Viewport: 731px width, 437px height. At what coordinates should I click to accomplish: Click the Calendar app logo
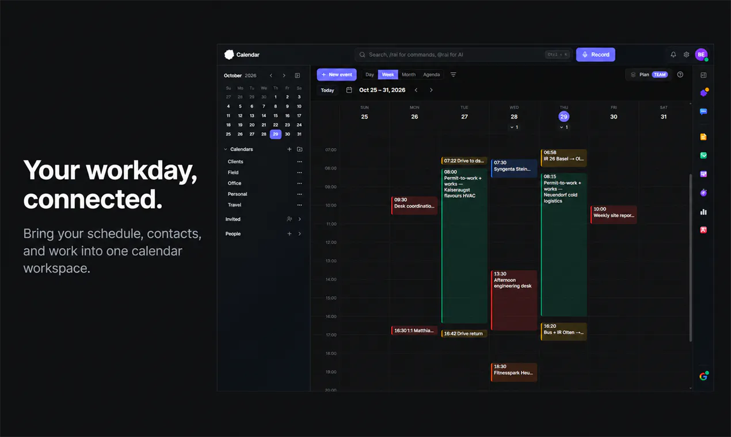pyautogui.click(x=229, y=55)
